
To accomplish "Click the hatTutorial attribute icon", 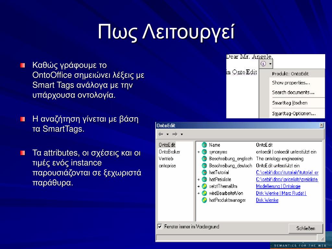I will point(204,172).
